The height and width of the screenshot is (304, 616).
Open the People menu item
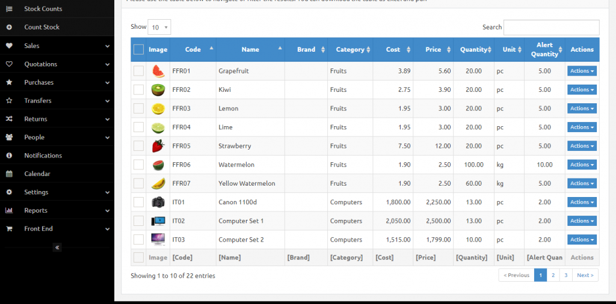[x=57, y=138]
